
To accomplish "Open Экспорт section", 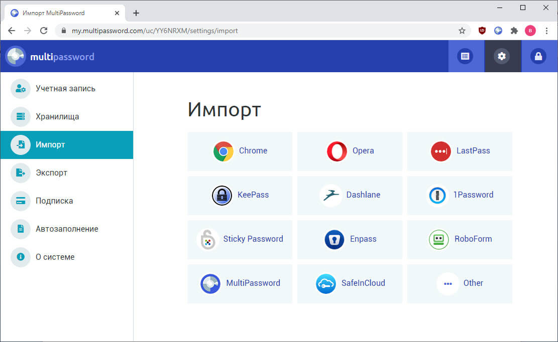I will [x=67, y=173].
